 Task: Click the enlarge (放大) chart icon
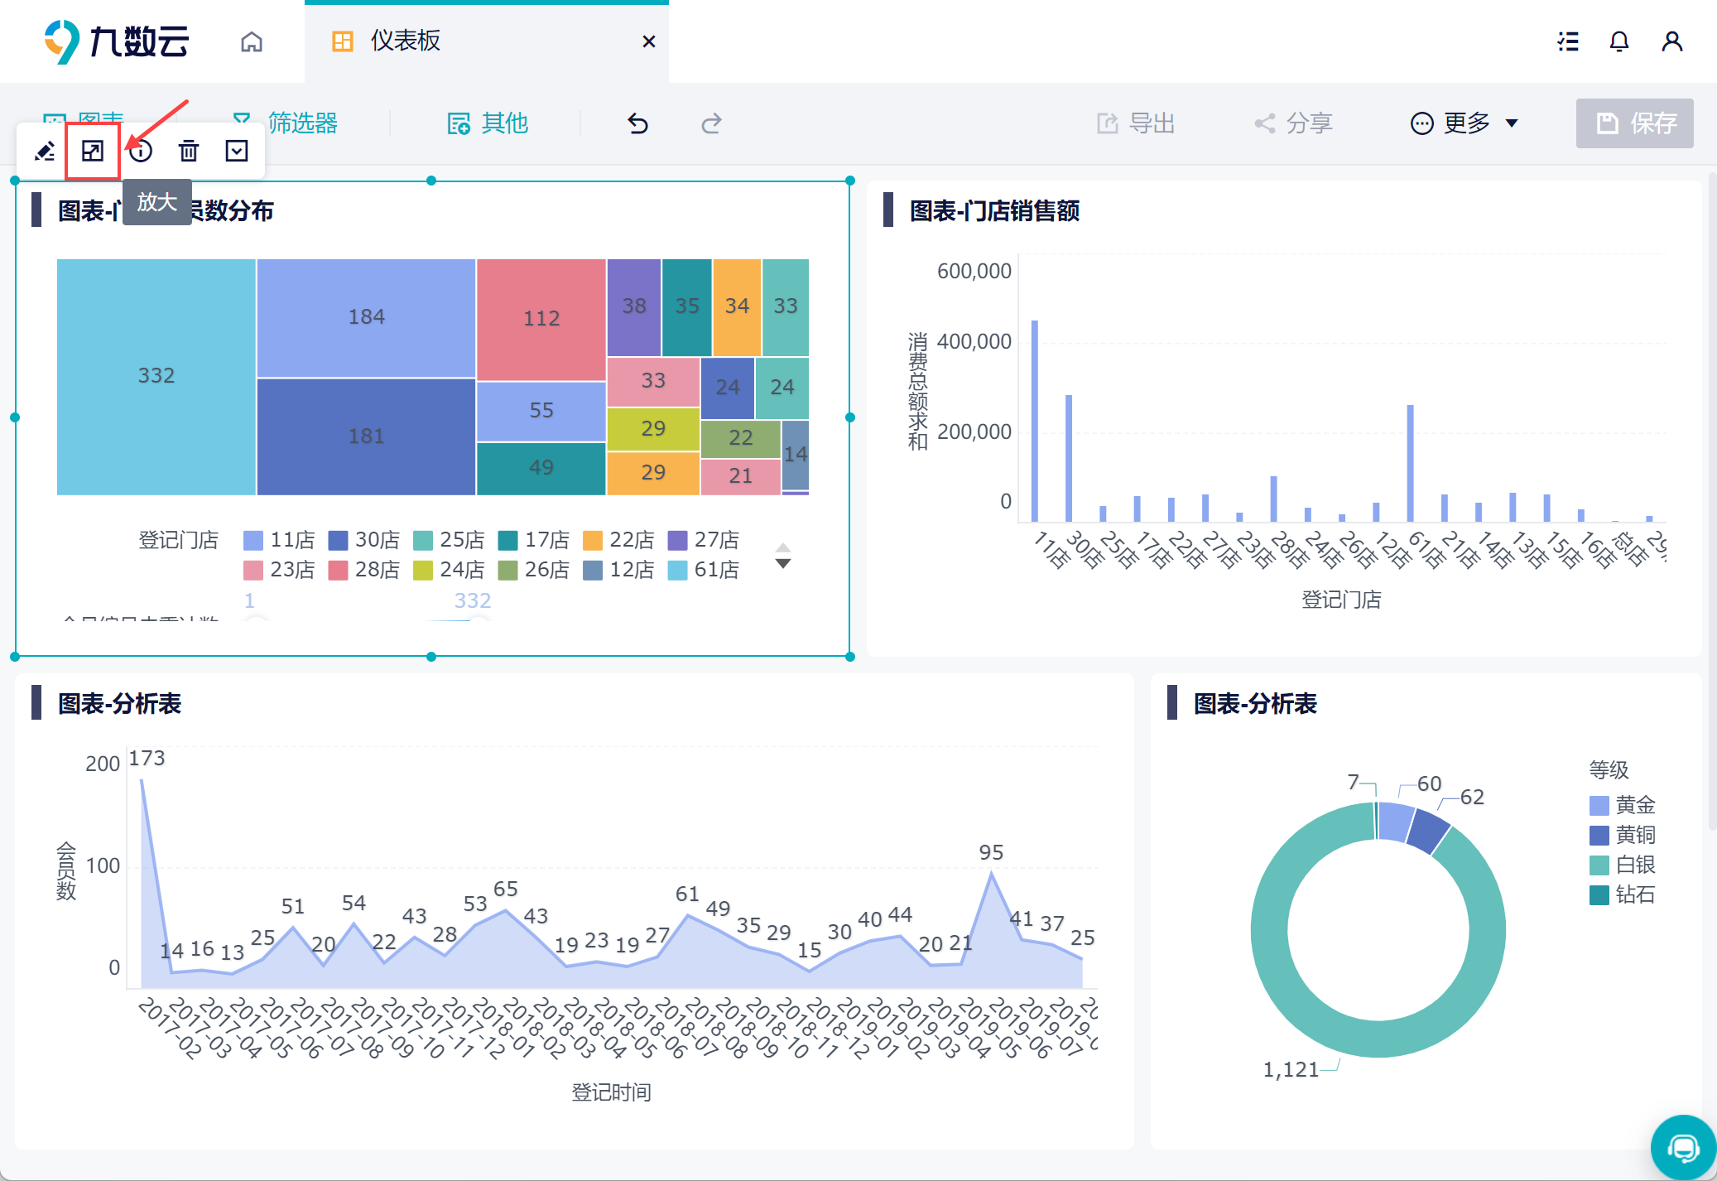[93, 151]
